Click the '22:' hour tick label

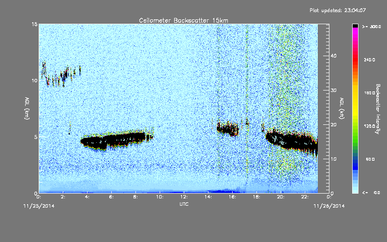[x=305, y=197]
